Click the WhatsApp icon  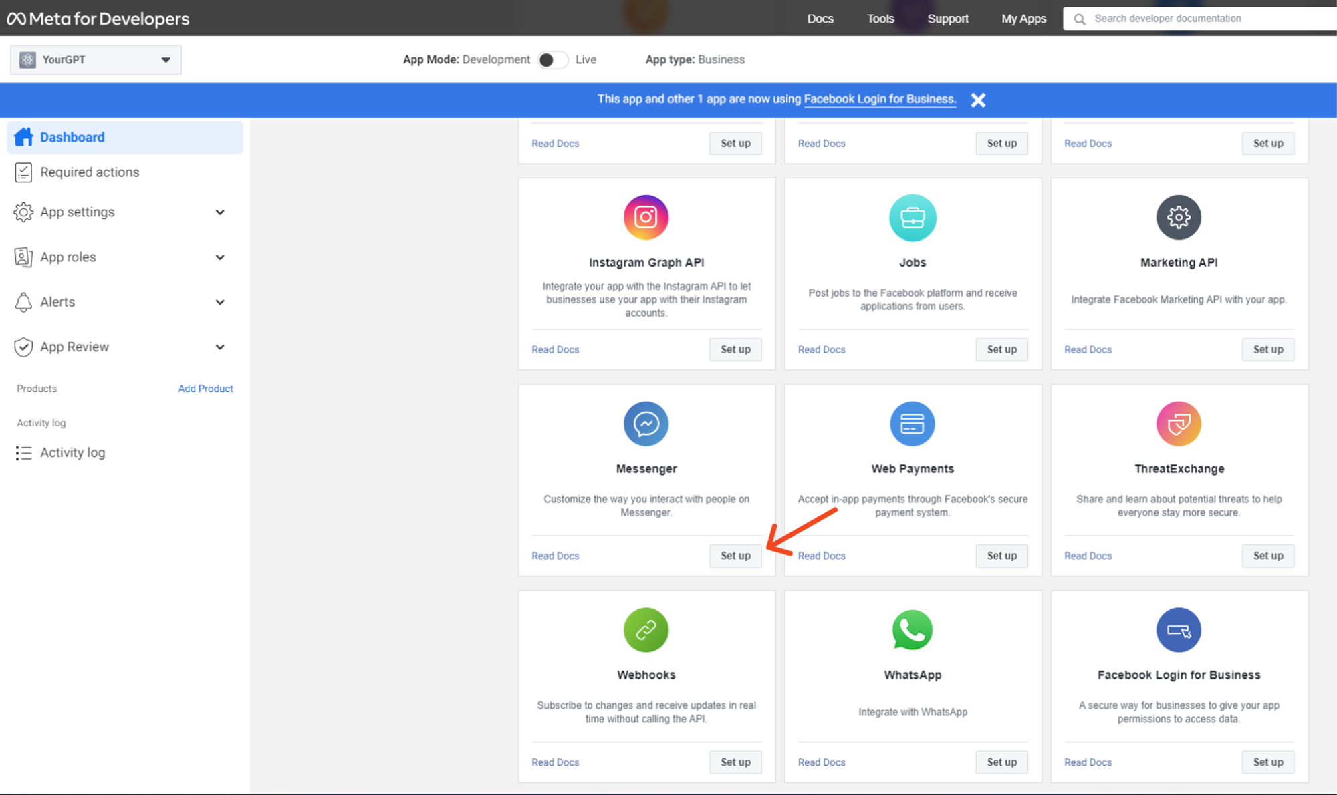(911, 629)
